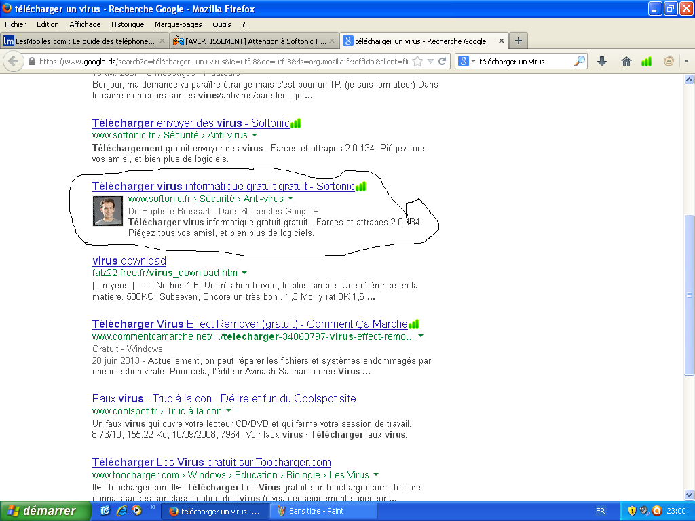Click the Greasemonkey monkey icon
The width and height of the screenshot is (695, 521).
point(669,61)
